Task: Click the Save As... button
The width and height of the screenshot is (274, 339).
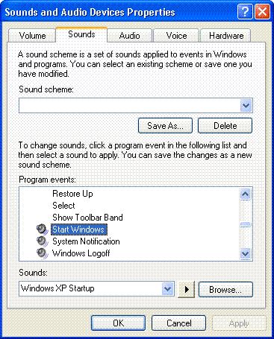Action: (x=165, y=126)
